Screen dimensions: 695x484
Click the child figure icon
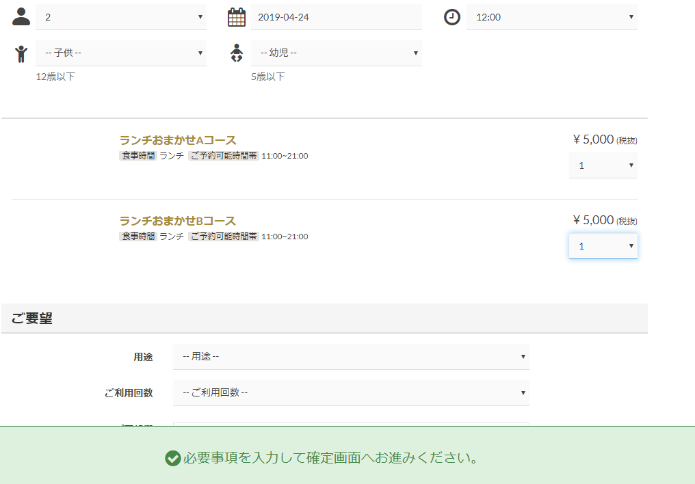point(21,53)
